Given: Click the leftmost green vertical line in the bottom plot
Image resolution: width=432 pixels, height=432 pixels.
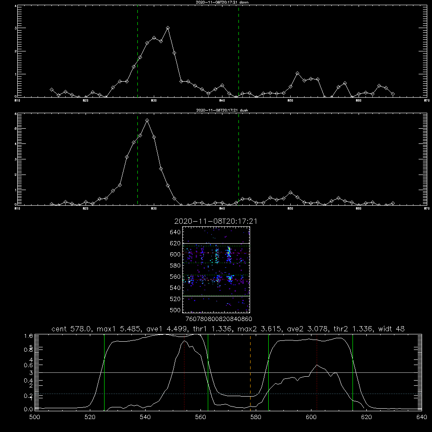Looking at the screenshot, I should pos(104,372).
